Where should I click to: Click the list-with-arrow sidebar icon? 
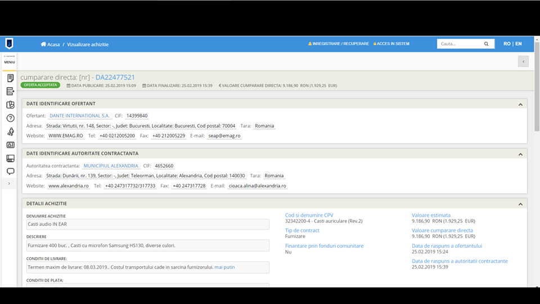[10, 91]
